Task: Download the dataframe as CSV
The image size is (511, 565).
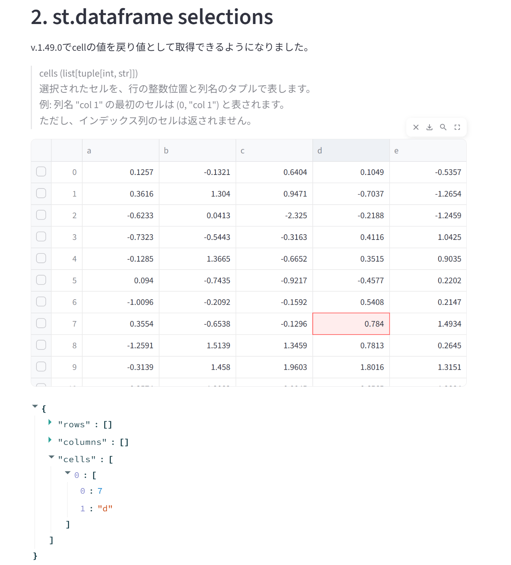Action: tap(429, 127)
